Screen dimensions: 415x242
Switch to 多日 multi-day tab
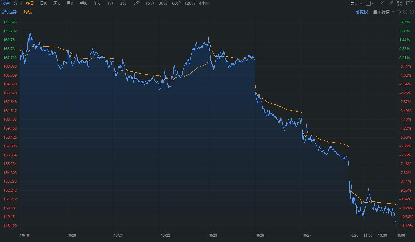30,3
